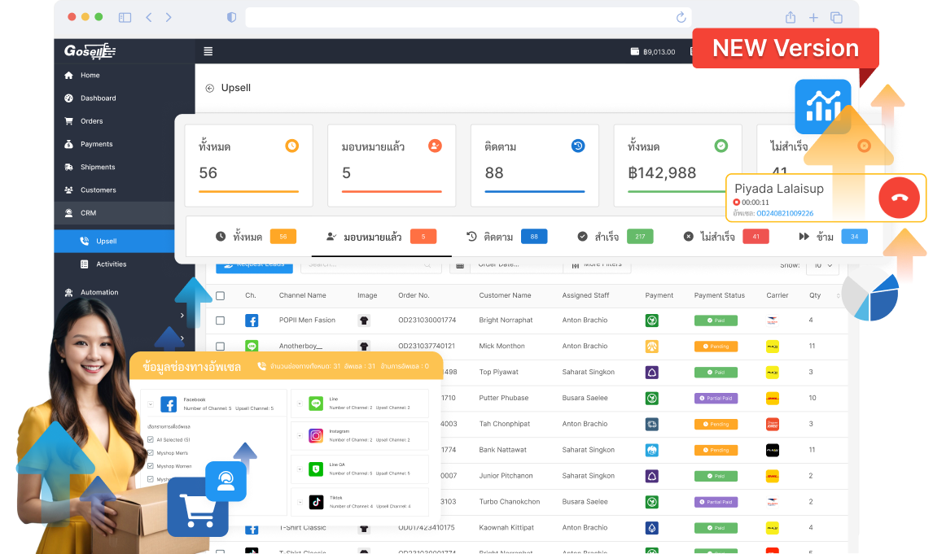Select the Anotherboy_ row checkbox
The height and width of the screenshot is (554, 933).
click(220, 346)
